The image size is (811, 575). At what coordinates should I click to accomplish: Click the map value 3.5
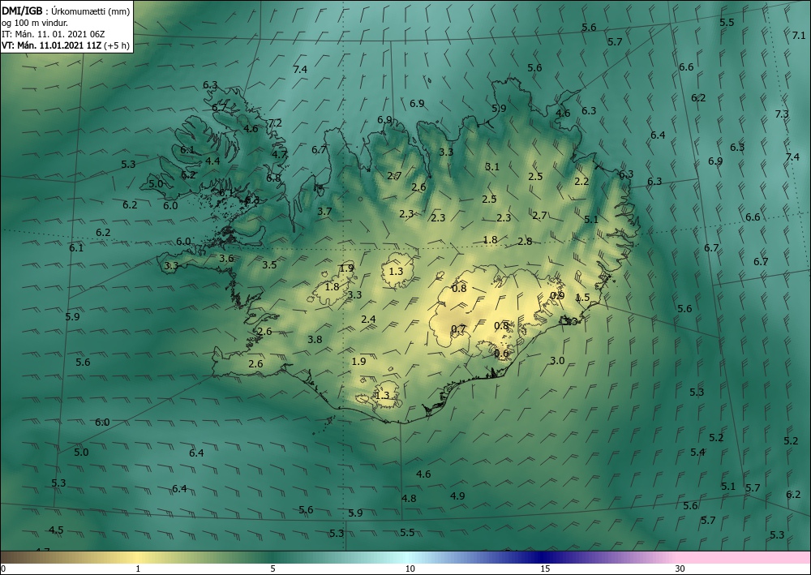pos(269,264)
